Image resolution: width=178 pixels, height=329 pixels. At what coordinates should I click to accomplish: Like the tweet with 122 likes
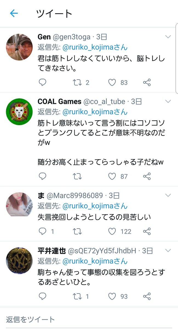pyautogui.click(x=112, y=232)
